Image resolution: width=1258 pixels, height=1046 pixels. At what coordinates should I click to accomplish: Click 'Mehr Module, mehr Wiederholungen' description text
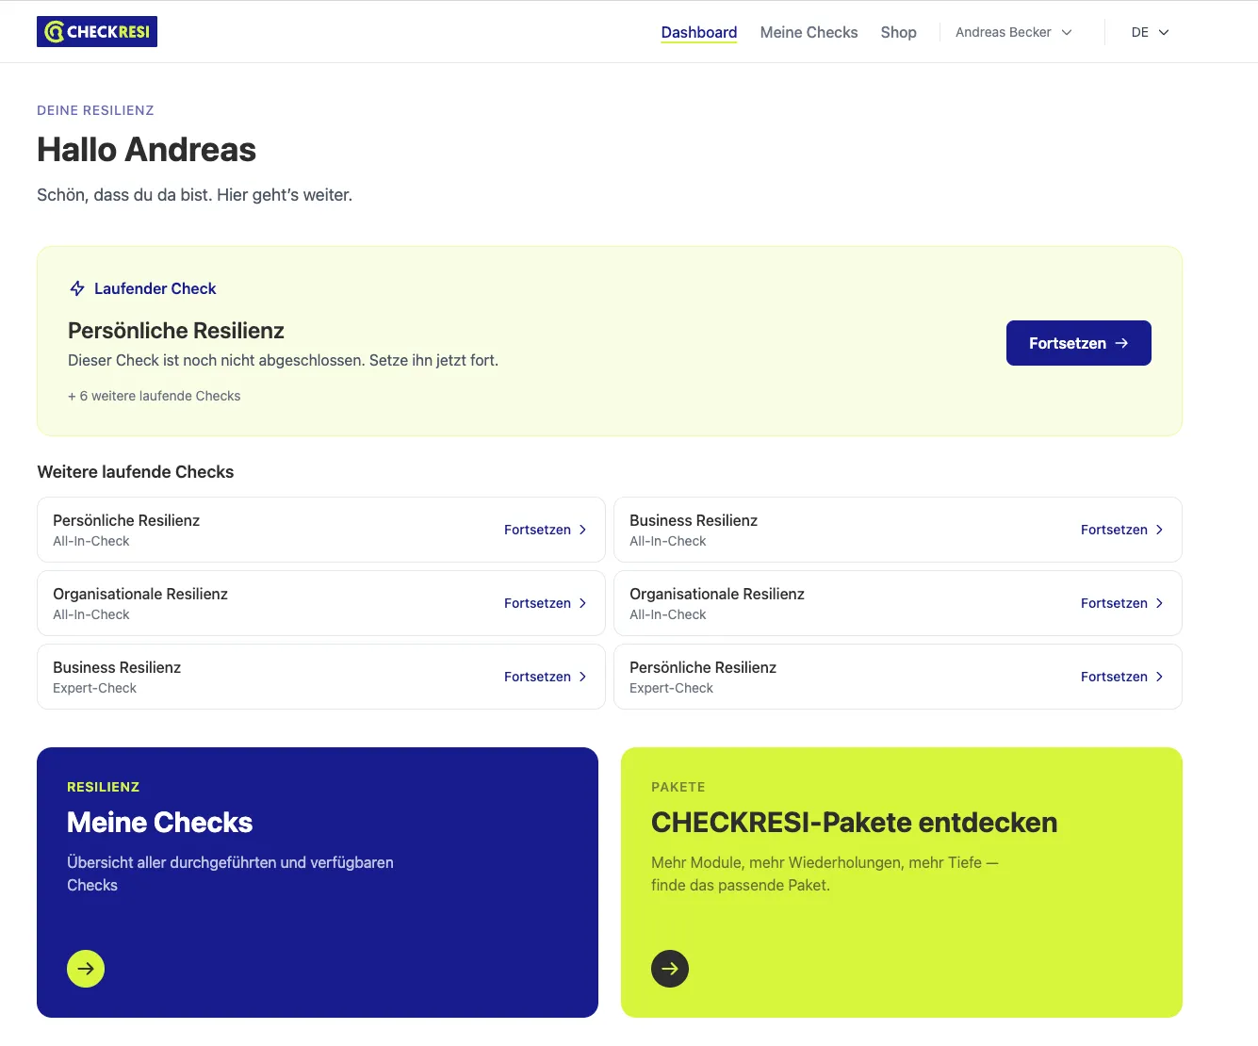pos(825,874)
